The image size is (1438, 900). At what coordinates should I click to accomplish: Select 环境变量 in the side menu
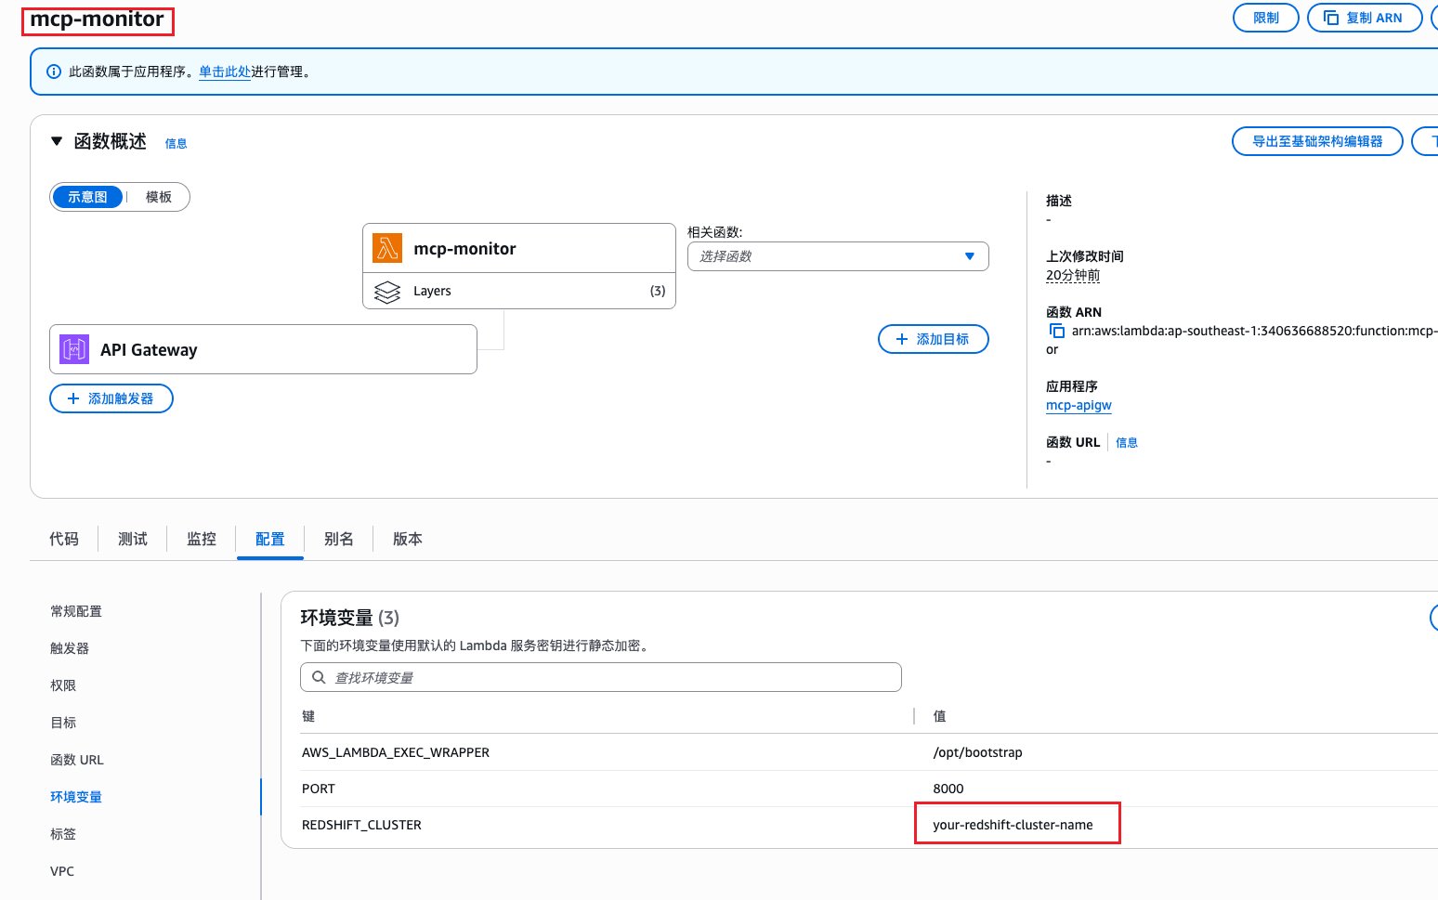[x=76, y=797]
